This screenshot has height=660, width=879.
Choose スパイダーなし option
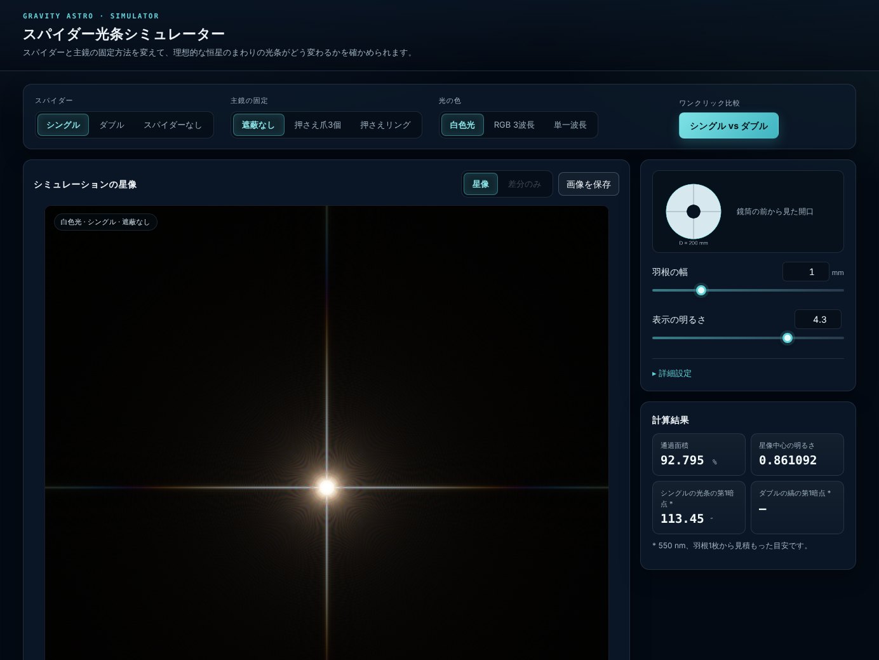[173, 125]
